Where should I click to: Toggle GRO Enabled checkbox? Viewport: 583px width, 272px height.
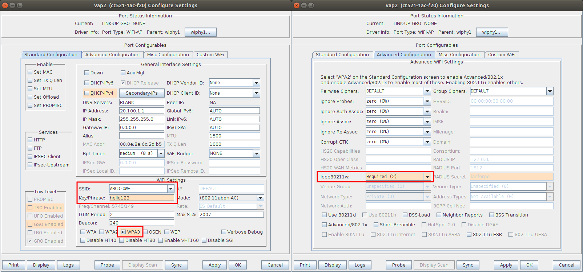tap(30, 241)
